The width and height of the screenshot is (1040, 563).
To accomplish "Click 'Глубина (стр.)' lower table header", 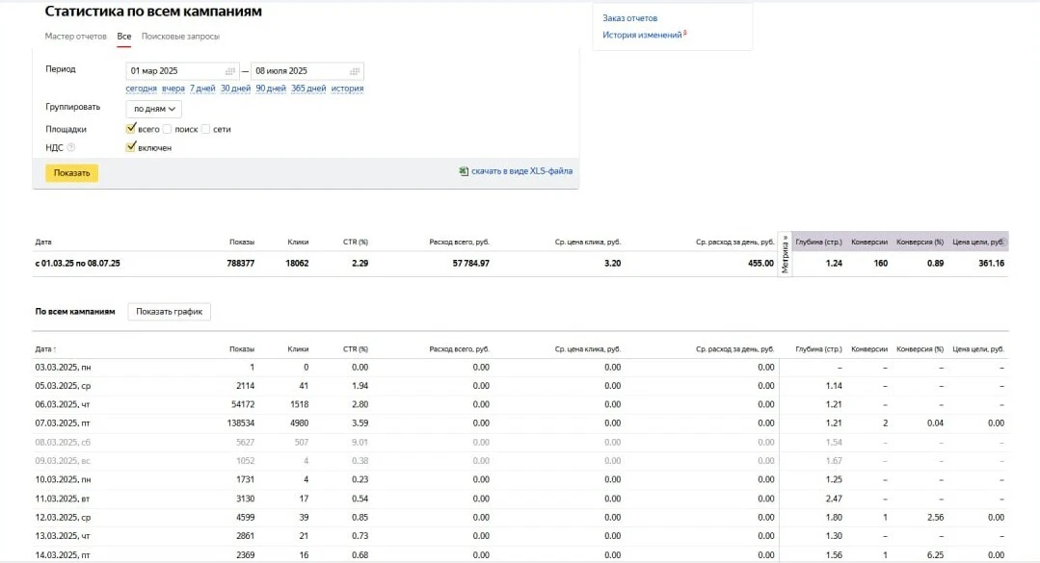I will click(818, 349).
